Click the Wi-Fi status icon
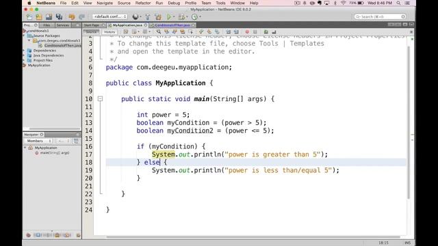438x246 pixels. [x=343, y=3]
